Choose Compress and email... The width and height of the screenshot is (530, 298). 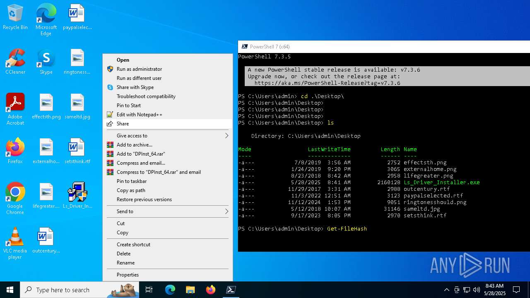168,163
